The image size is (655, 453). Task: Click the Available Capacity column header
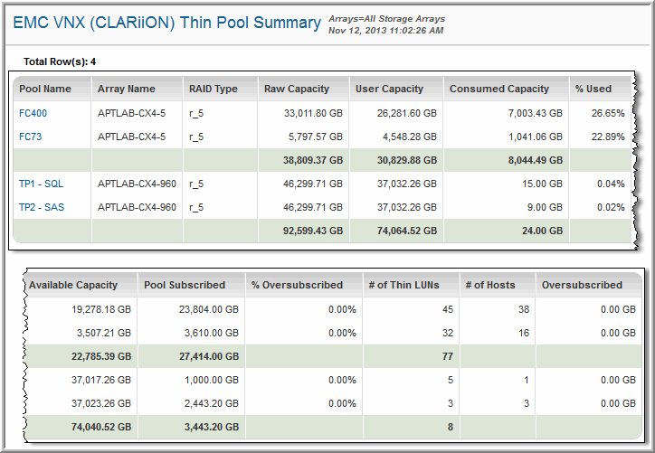pyautogui.click(x=73, y=285)
